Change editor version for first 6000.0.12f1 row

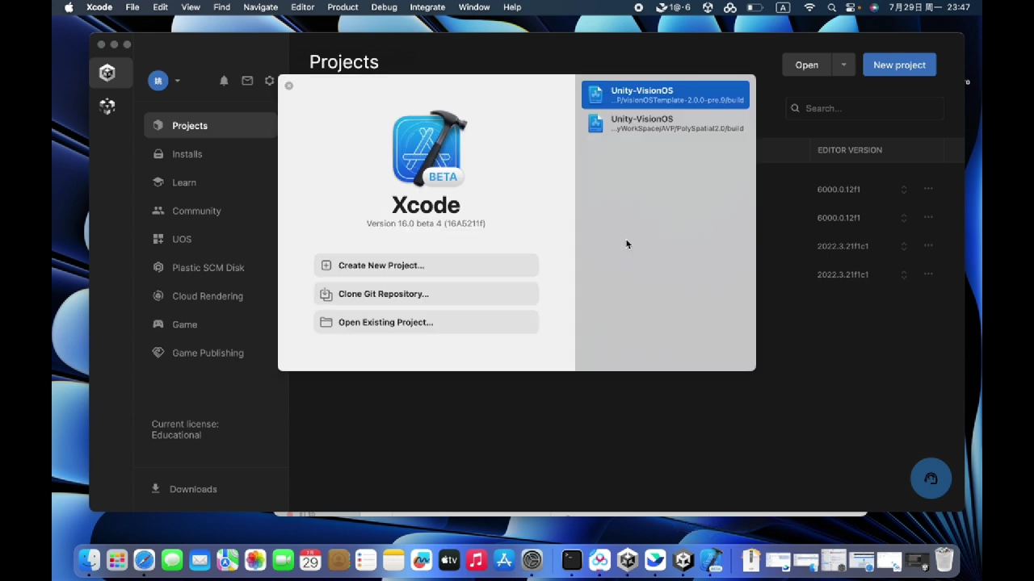(x=904, y=190)
